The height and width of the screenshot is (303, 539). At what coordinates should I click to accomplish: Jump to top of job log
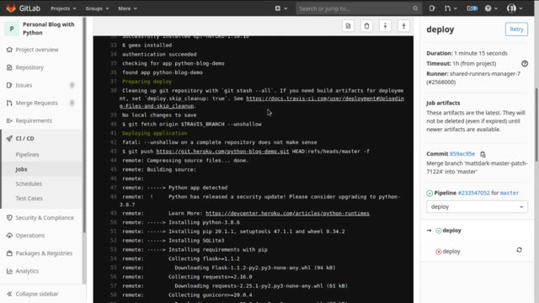point(385,26)
